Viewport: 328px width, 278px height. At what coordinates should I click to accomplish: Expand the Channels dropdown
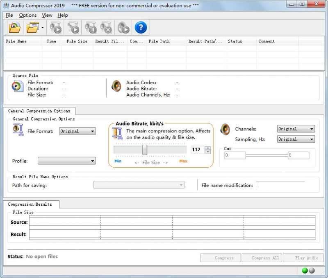[296, 129]
